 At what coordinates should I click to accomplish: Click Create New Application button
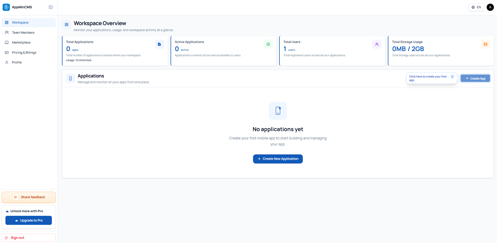278,159
